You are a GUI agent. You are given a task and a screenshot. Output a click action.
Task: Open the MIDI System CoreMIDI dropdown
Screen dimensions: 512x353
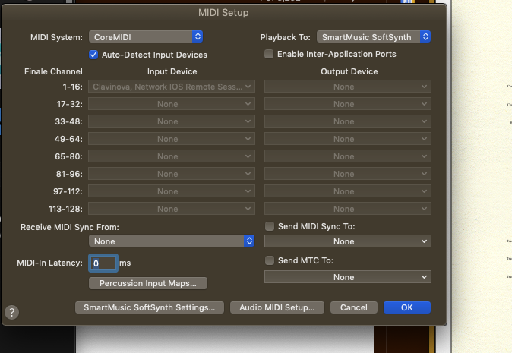click(146, 36)
